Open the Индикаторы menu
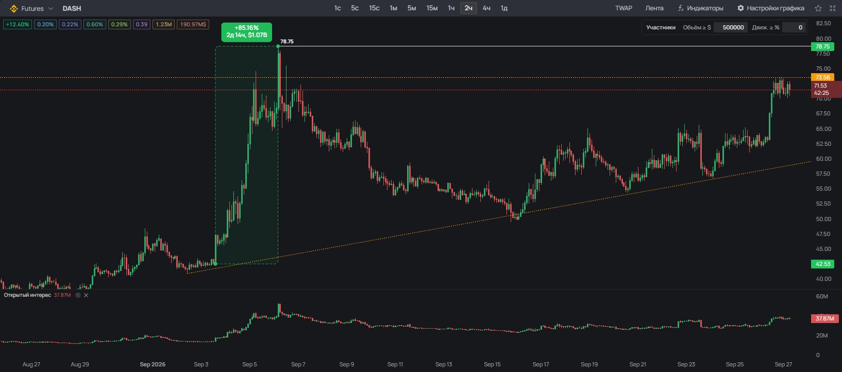Viewport: 842px width, 372px height. click(x=705, y=8)
